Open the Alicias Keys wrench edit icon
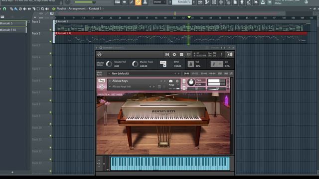 102,81
